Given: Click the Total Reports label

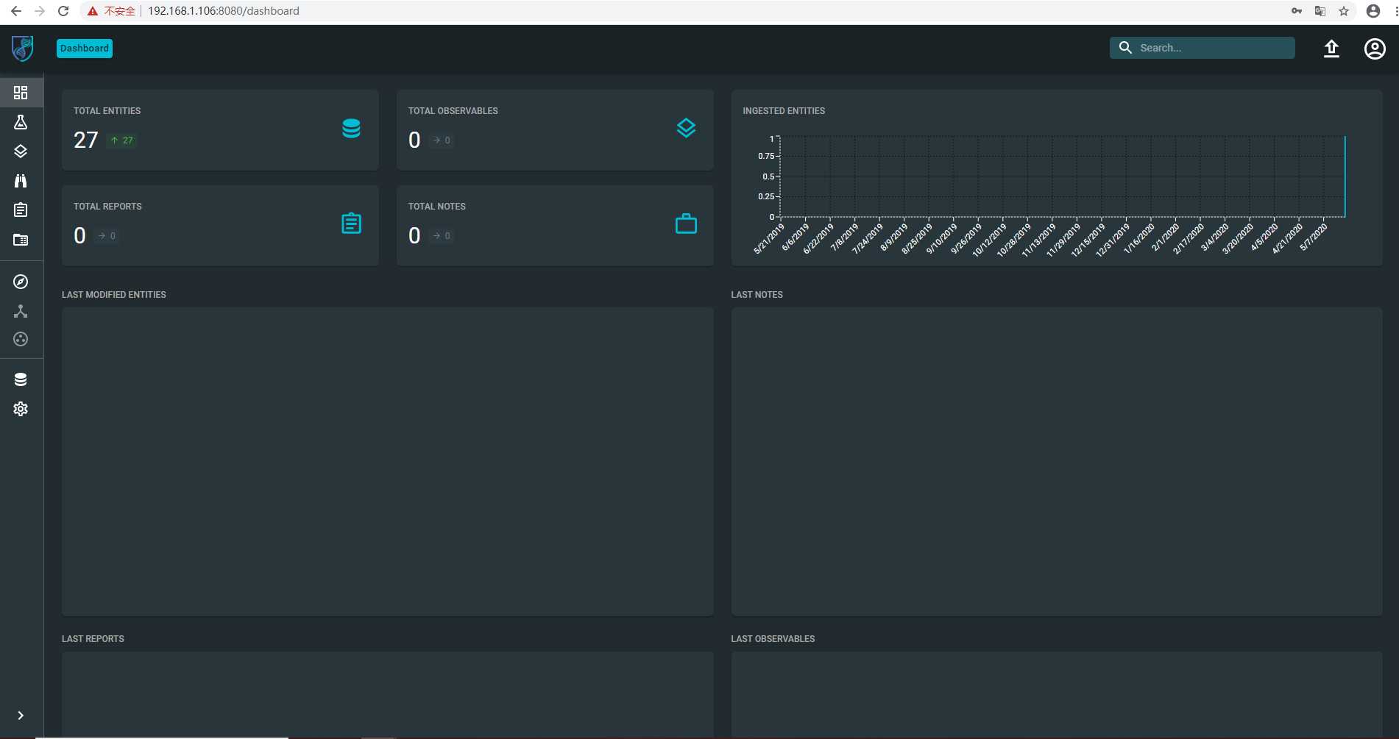Looking at the screenshot, I should pos(107,207).
